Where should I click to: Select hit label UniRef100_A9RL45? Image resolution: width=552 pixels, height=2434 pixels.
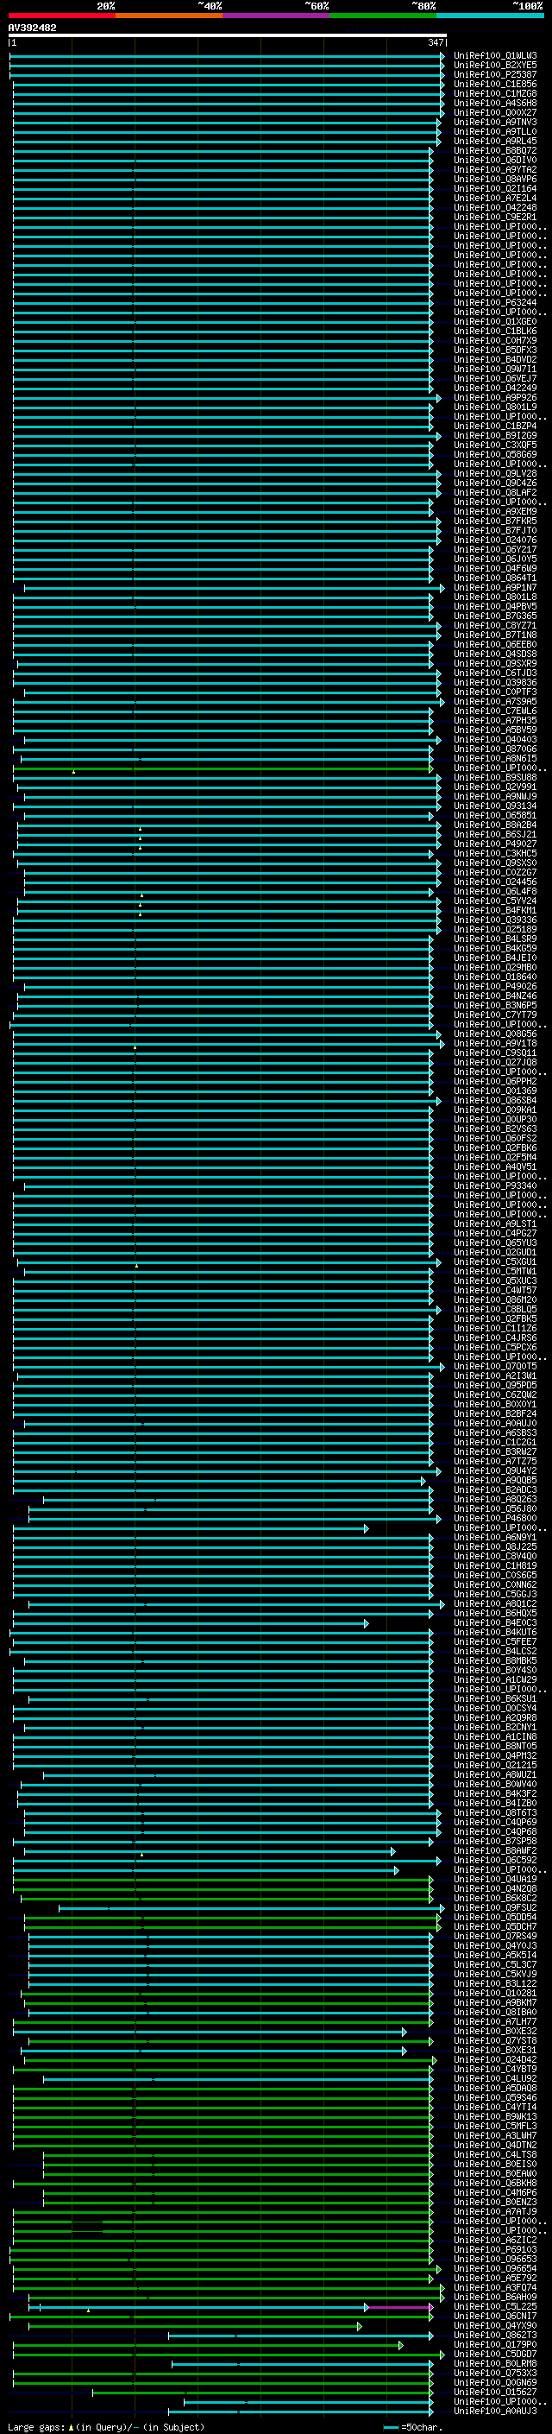coord(495,141)
